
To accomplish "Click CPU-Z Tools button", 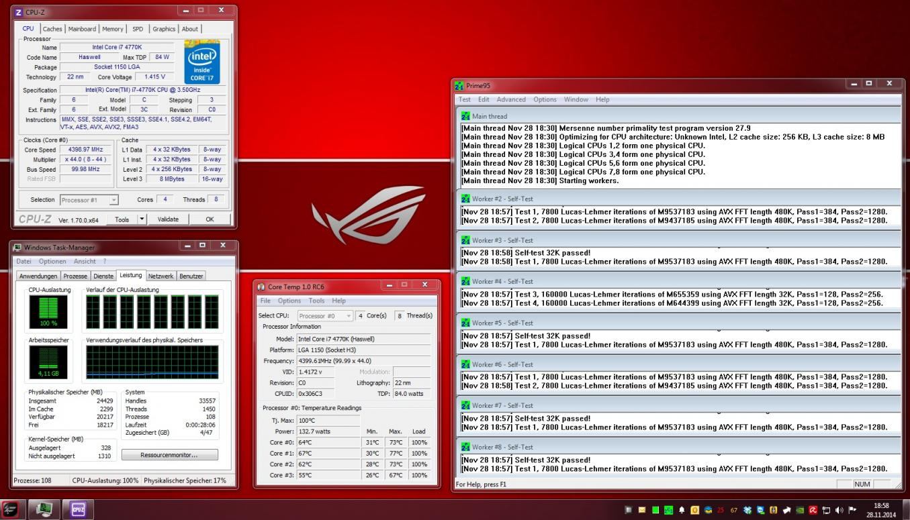I will (x=122, y=219).
